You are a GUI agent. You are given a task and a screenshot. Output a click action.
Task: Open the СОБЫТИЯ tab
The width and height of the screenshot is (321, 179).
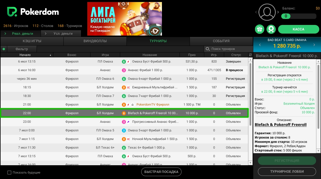pos(221,41)
